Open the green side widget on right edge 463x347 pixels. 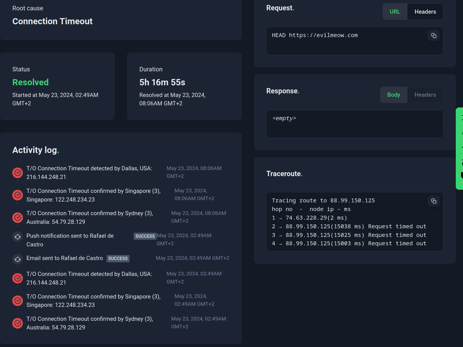(459, 148)
